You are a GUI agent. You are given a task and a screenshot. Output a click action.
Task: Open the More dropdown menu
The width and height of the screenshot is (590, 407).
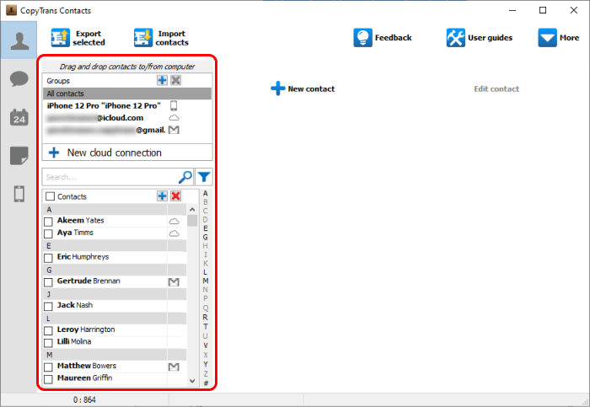point(559,38)
